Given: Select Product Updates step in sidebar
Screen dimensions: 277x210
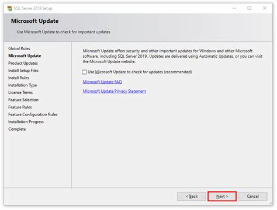Looking at the screenshot, I should [x=23, y=63].
